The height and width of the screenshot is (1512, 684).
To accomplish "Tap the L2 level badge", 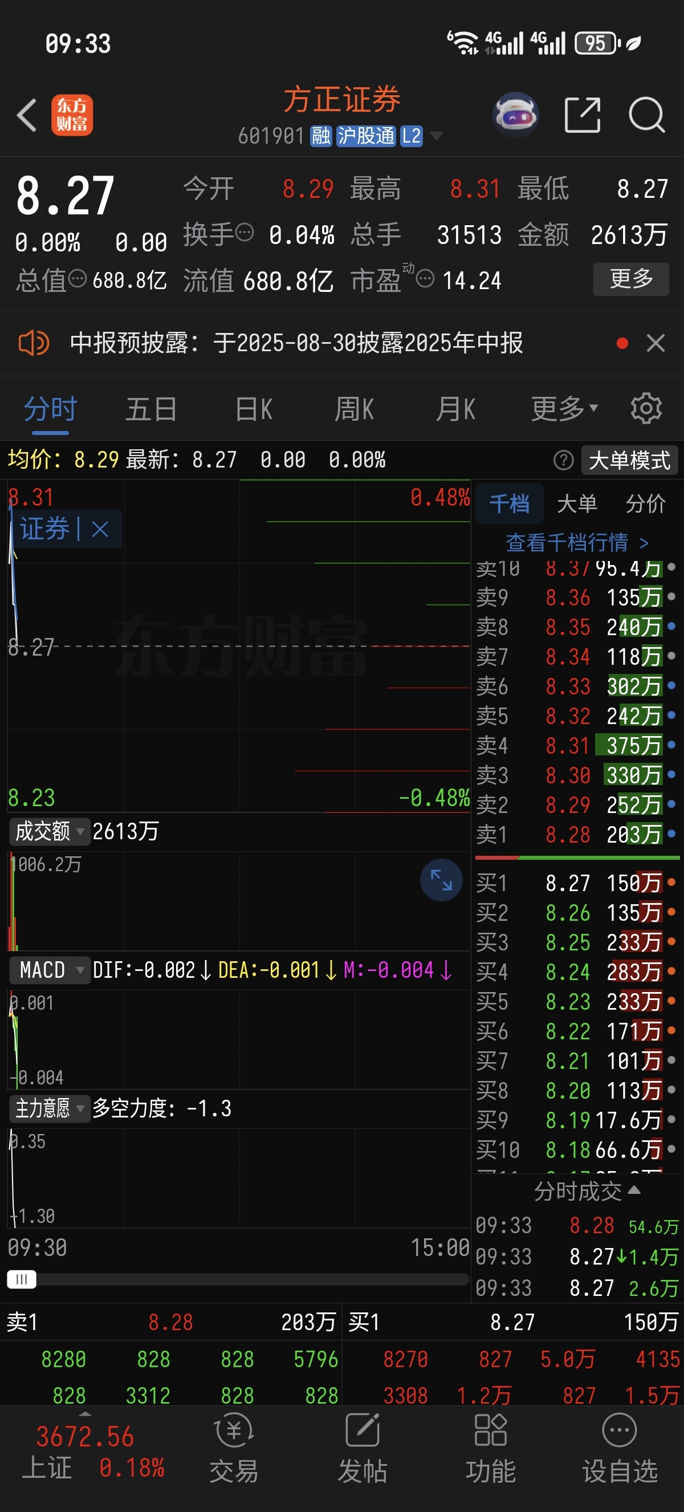I will pyautogui.click(x=411, y=136).
